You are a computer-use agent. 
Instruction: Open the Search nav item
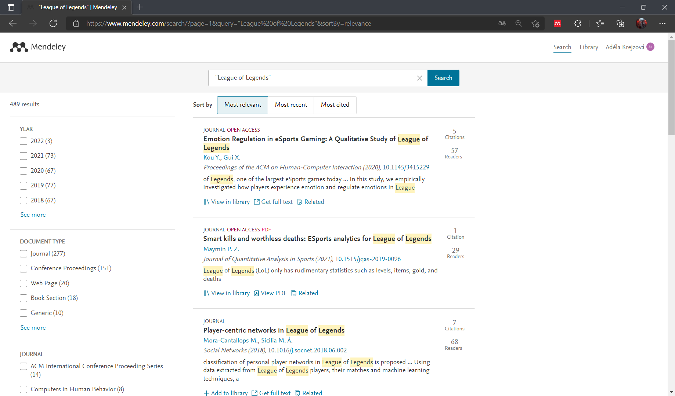(x=562, y=47)
